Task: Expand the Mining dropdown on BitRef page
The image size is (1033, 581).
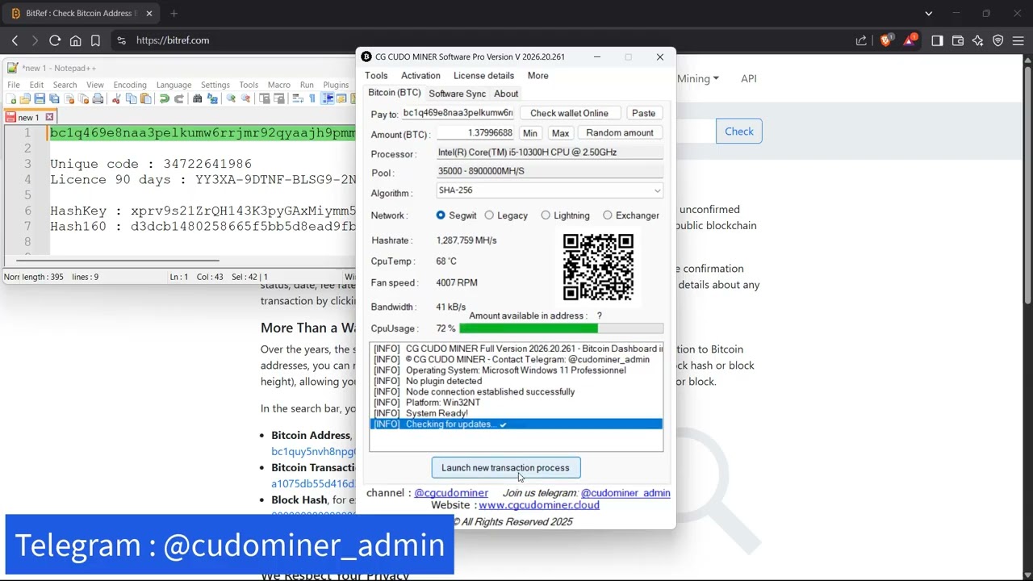Action: [698, 78]
